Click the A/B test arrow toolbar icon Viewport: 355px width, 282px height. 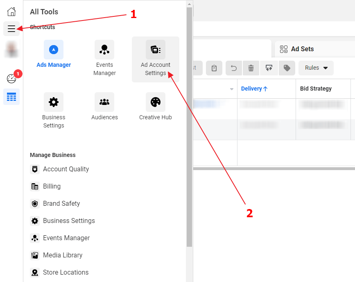[x=269, y=68]
